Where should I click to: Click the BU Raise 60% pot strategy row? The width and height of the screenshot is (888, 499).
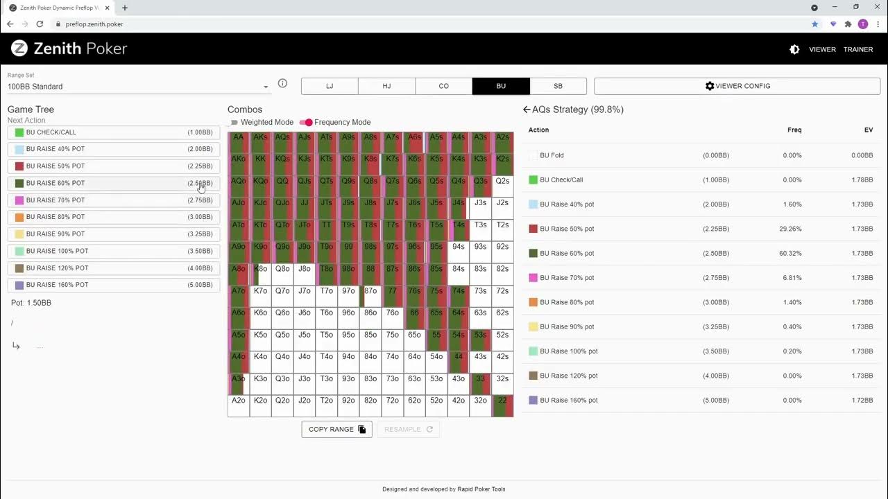(x=701, y=253)
